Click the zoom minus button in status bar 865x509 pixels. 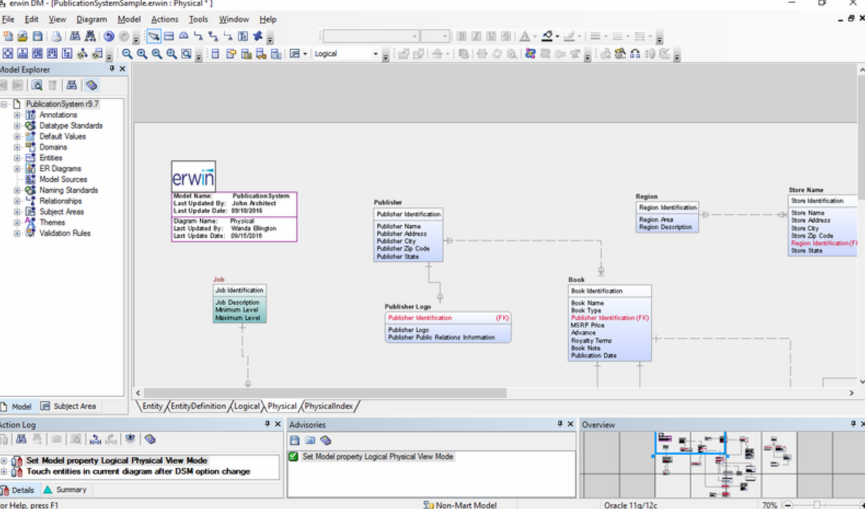coord(788,505)
